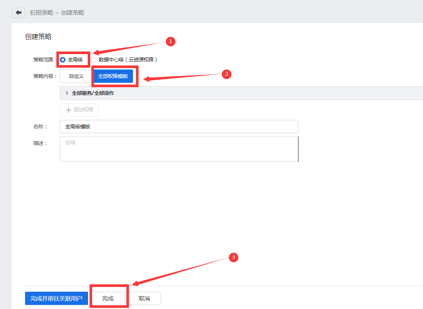Screen dimensions: 423x309
Task: Click the 策略范围 field label
Action: click(x=43, y=60)
